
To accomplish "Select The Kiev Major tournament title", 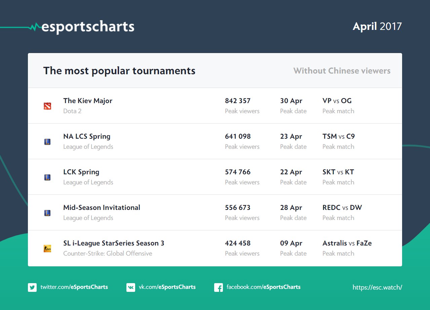I will click(x=88, y=101).
